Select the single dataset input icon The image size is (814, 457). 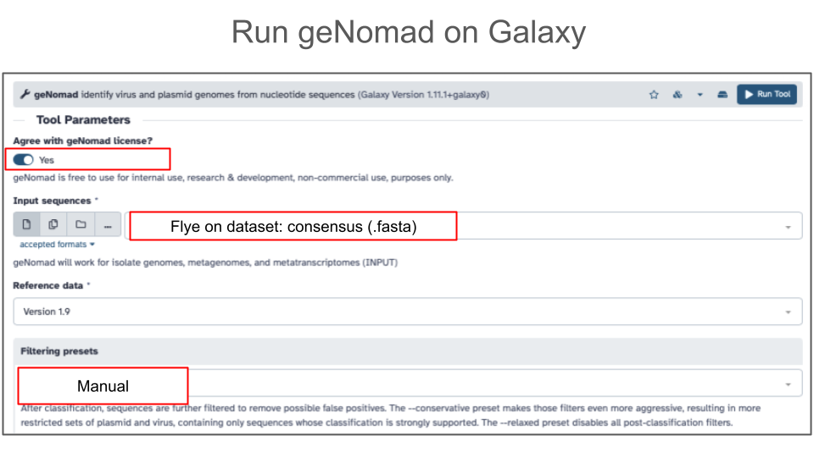[x=26, y=225]
